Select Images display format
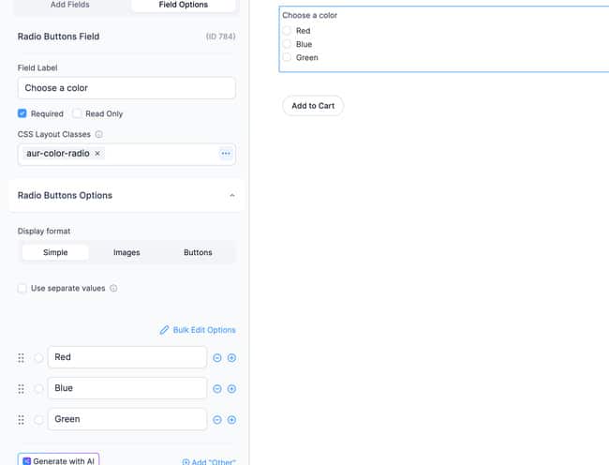Screen dimensions: 609x465 tap(126, 252)
